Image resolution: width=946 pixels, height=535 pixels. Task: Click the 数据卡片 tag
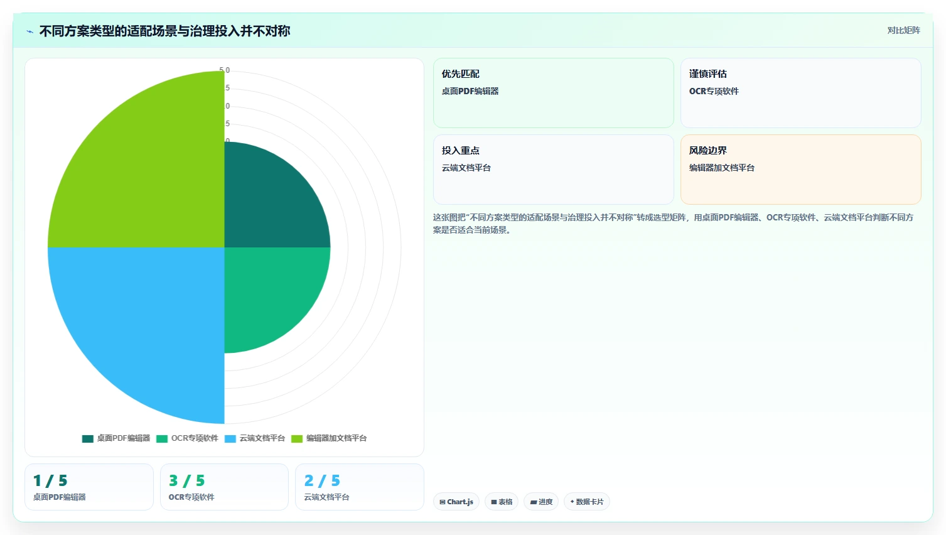click(x=586, y=502)
